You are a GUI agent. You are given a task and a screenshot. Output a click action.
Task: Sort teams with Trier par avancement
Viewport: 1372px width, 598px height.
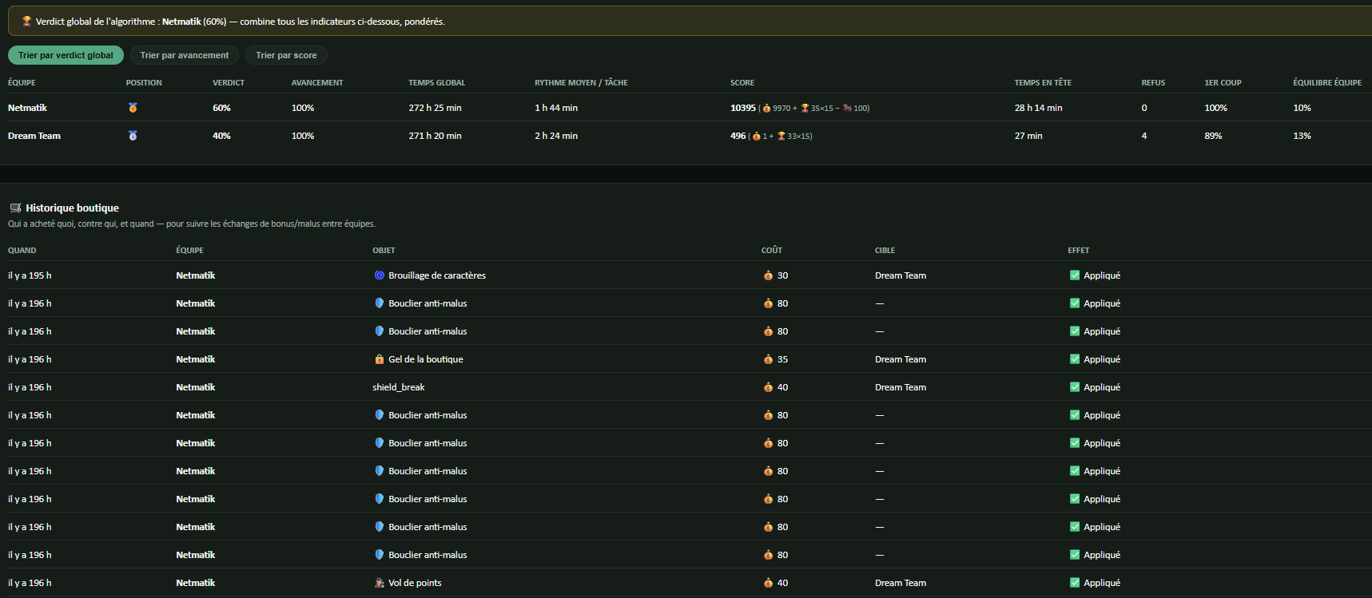pos(185,55)
